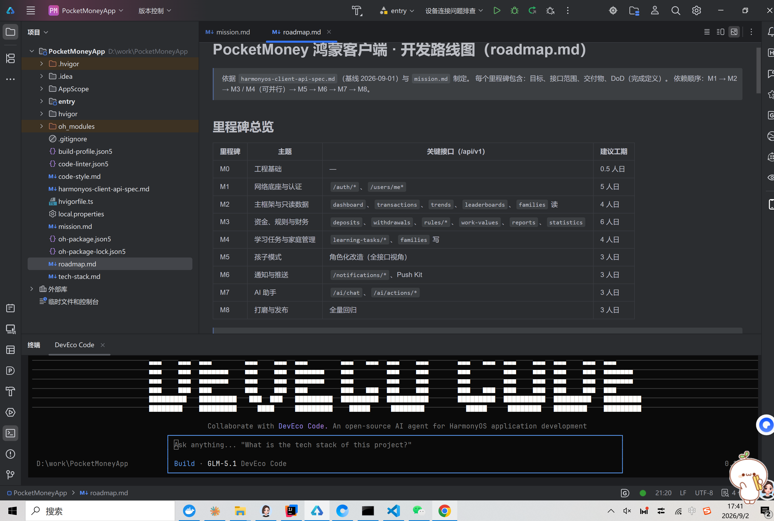Open WeChat from the taskbar
This screenshot has width=774, height=521.
click(419, 511)
